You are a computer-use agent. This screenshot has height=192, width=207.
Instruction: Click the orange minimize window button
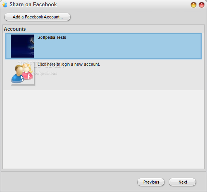pos(194,5)
